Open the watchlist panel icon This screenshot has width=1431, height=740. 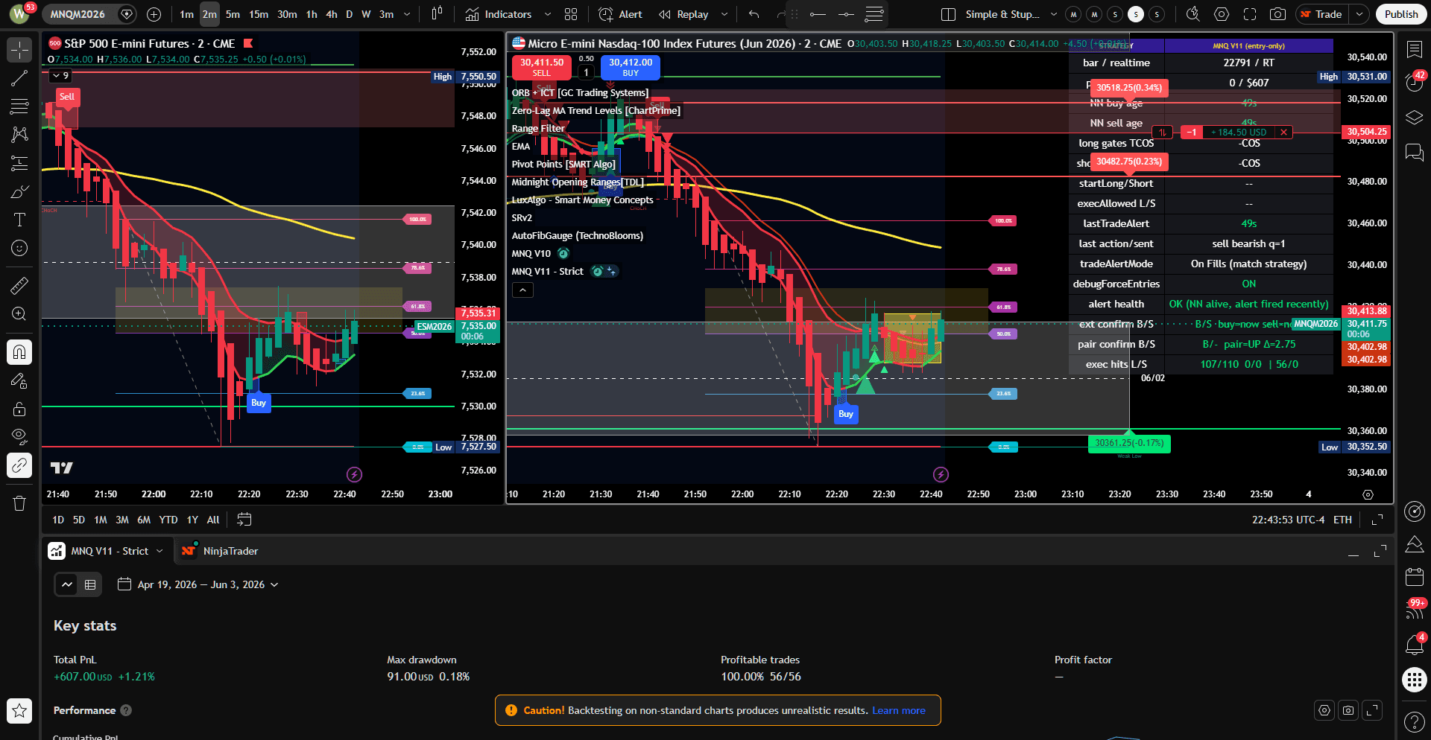pos(1415,50)
